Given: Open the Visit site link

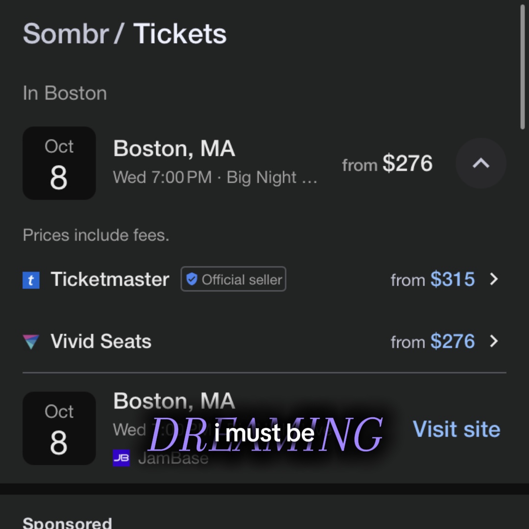Looking at the screenshot, I should tap(457, 429).
